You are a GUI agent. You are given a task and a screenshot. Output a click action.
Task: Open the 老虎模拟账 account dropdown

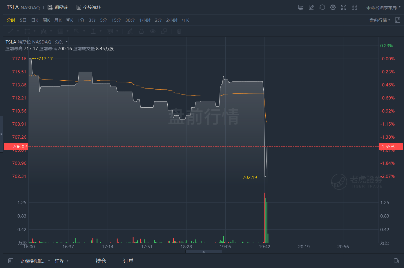pos(35,261)
